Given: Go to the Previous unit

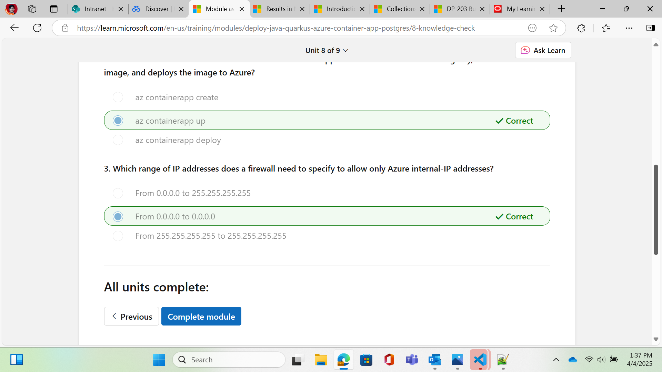Looking at the screenshot, I should (131, 316).
